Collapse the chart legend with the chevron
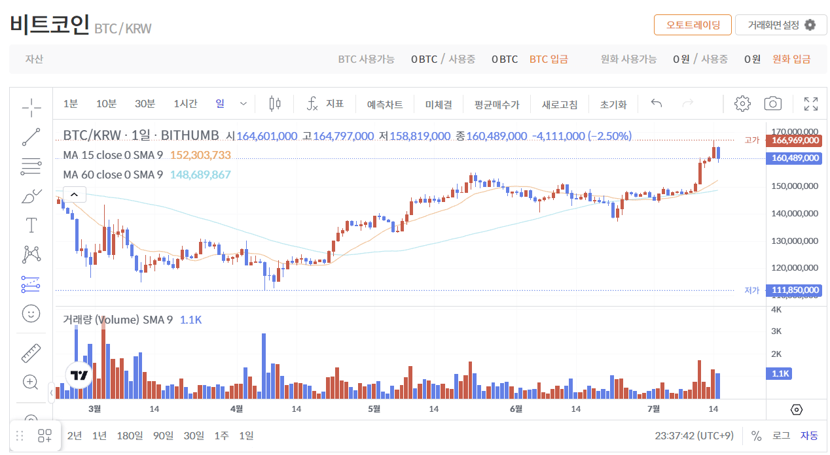Image resolution: width=830 pixels, height=455 pixels. pyautogui.click(x=74, y=194)
